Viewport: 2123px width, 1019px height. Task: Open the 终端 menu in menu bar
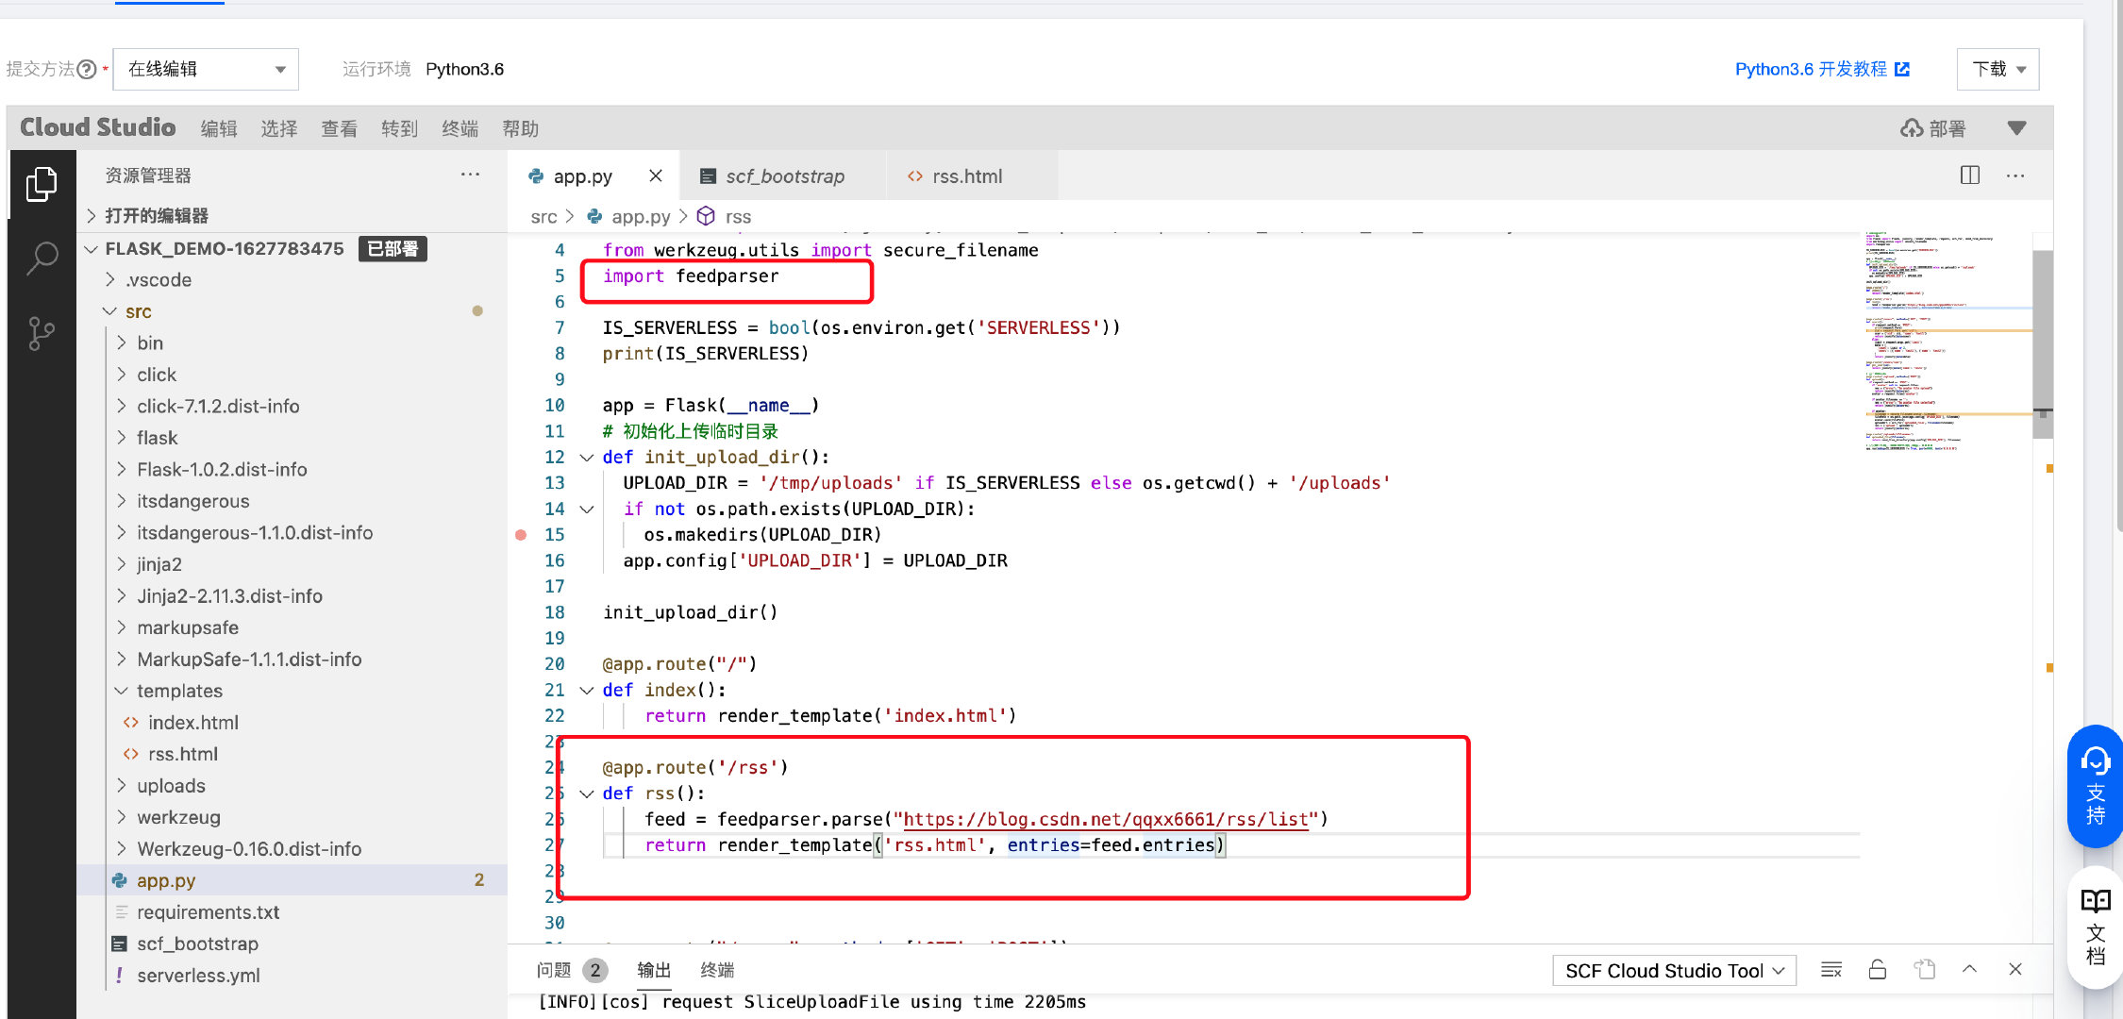[460, 128]
